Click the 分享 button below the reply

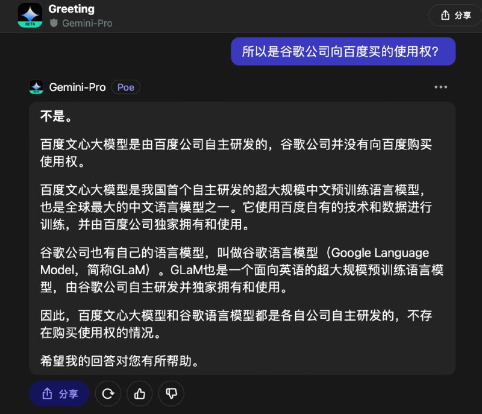[x=59, y=394]
